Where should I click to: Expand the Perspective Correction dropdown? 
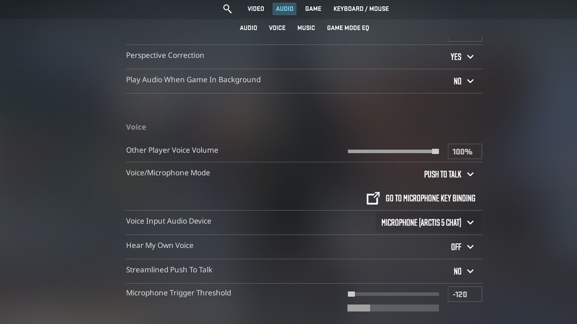pos(462,57)
